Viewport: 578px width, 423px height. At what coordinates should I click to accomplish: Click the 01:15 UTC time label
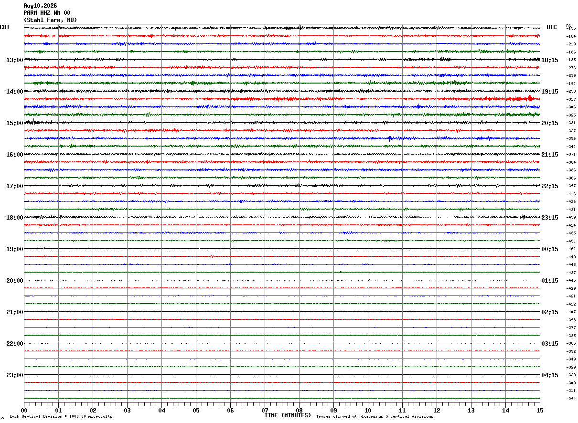point(550,281)
